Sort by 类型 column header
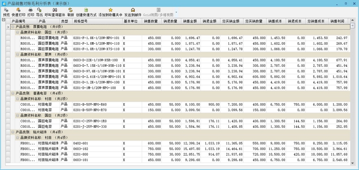 [66, 21]
